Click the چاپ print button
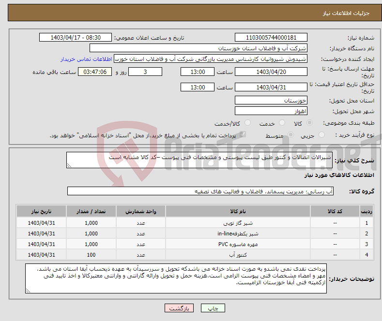382x321 pixels. (213, 308)
